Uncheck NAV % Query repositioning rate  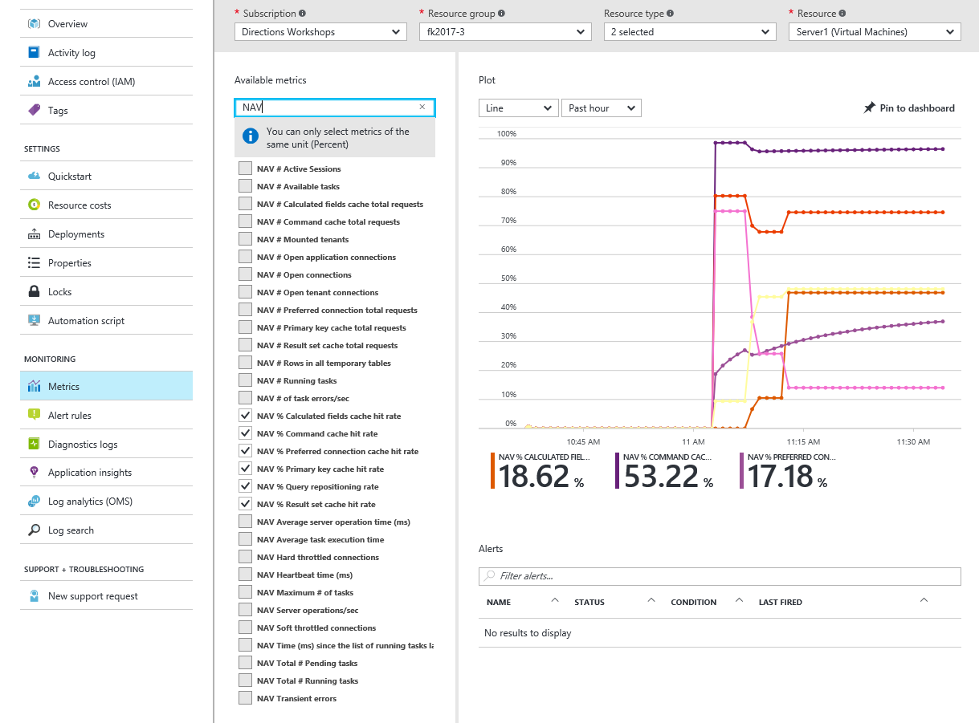[x=245, y=486]
